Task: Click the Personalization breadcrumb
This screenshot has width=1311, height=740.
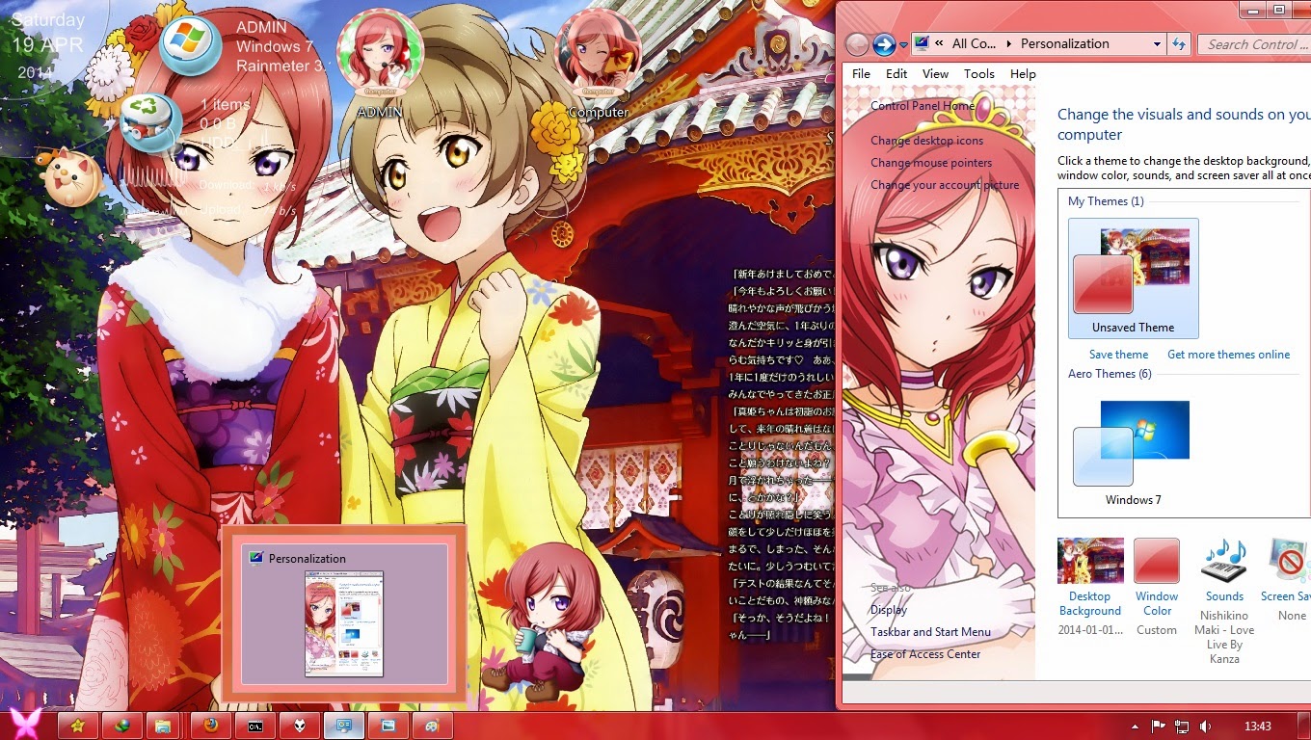Action: click(1064, 43)
